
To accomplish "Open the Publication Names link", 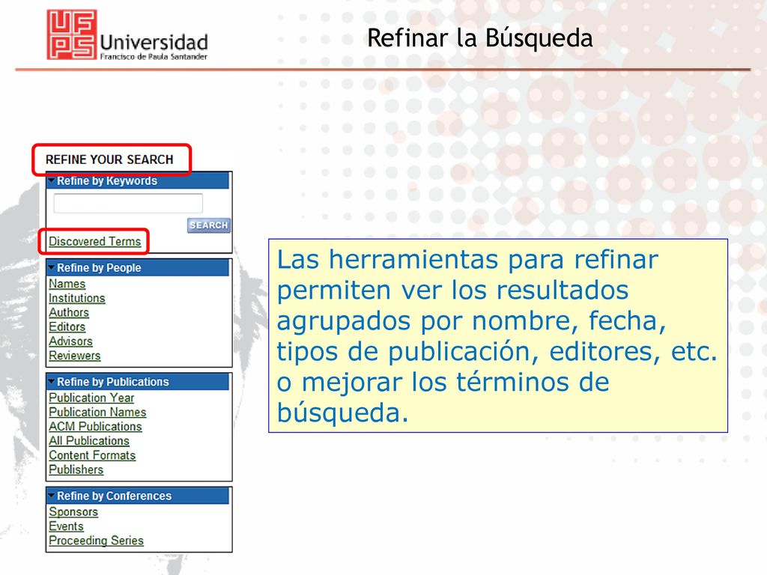I will coord(97,413).
